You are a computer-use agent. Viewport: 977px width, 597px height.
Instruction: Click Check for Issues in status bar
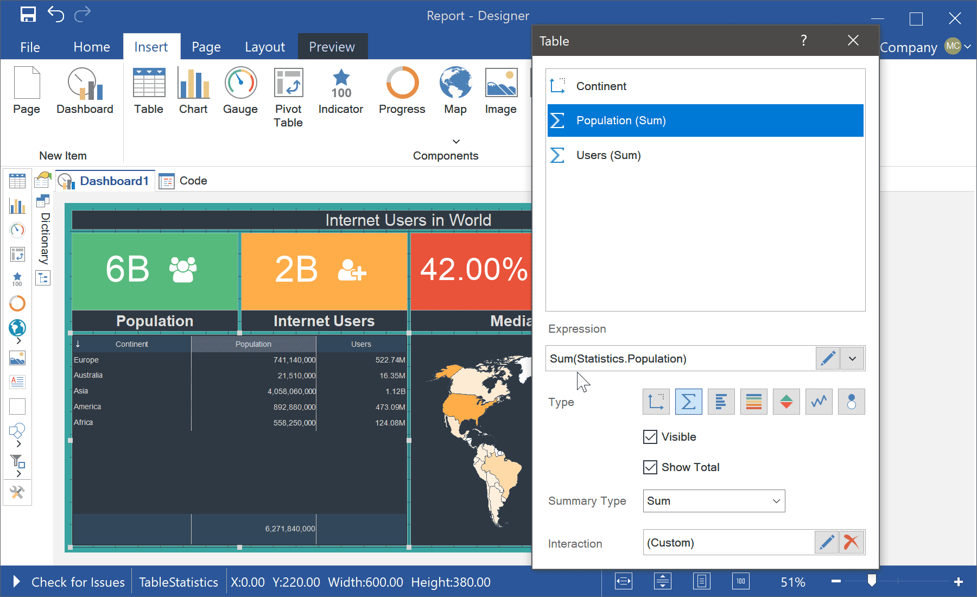(x=78, y=582)
